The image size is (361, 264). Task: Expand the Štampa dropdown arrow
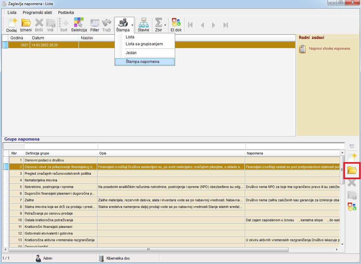pyautogui.click(x=132, y=25)
